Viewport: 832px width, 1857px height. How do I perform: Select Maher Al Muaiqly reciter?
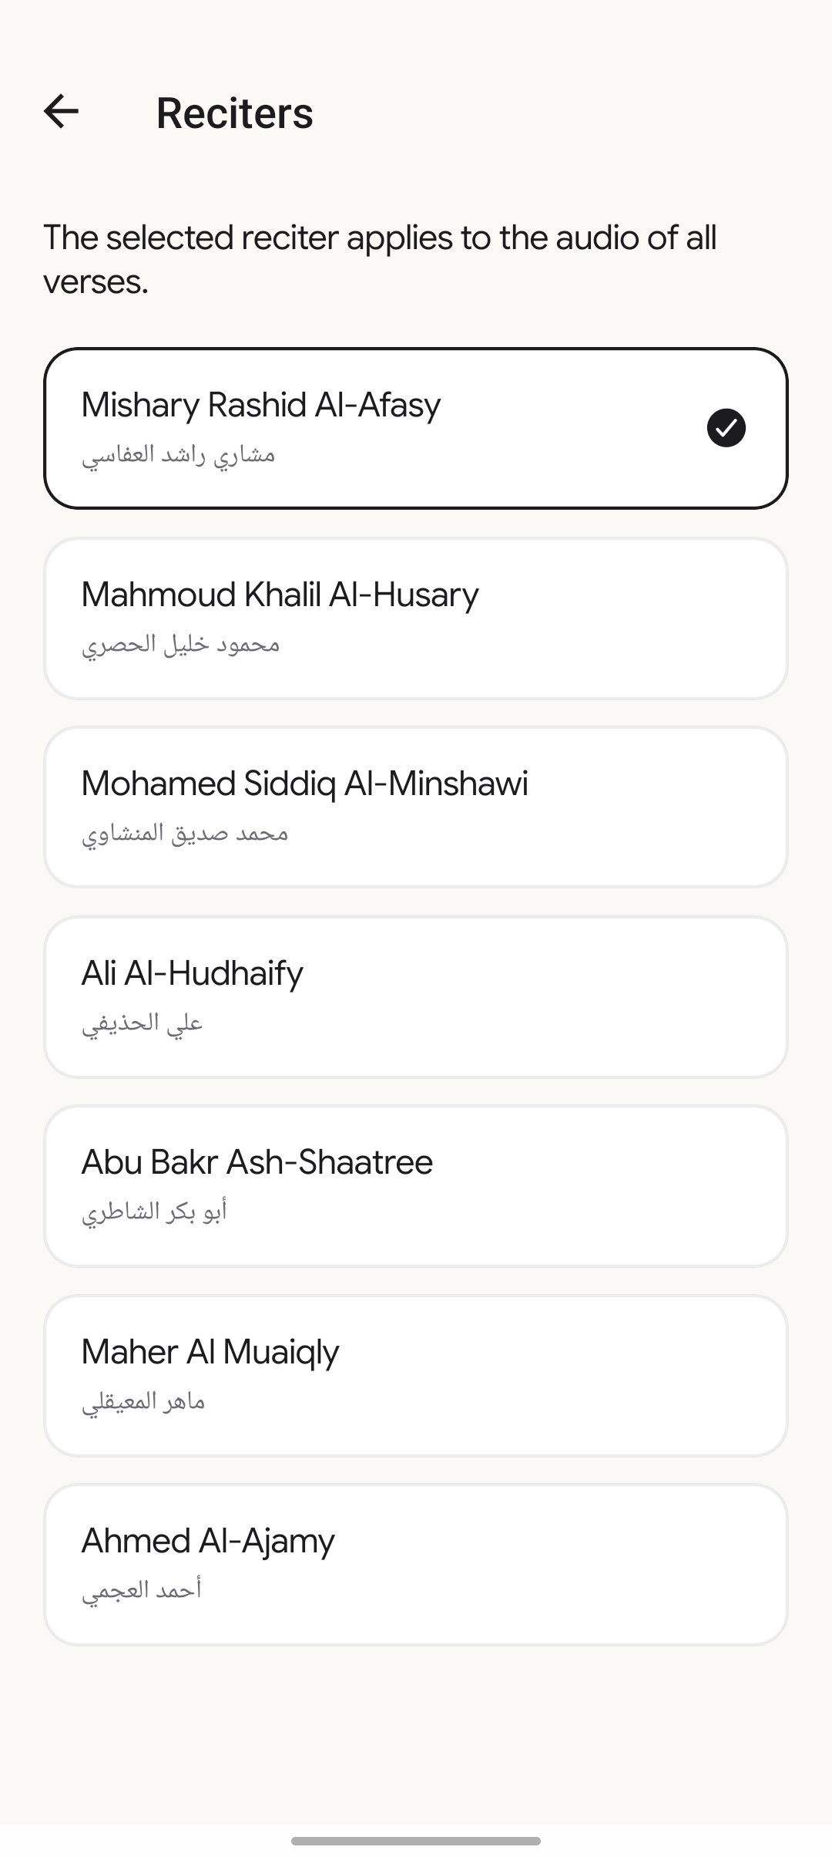(x=416, y=1376)
